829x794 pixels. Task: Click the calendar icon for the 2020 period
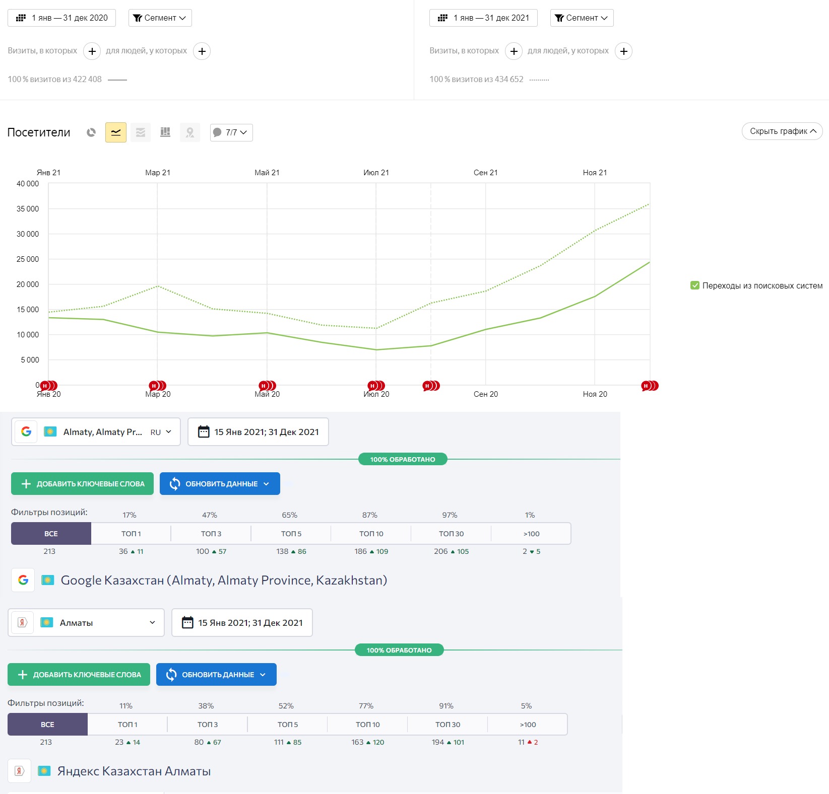[21, 18]
